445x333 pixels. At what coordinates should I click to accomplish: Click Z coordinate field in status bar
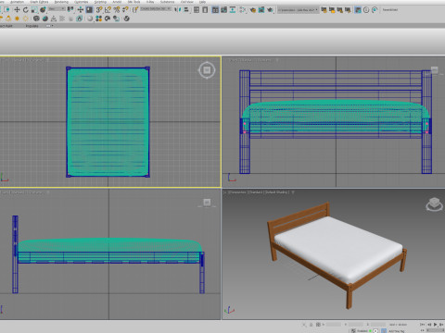pyautogui.click(x=378, y=325)
